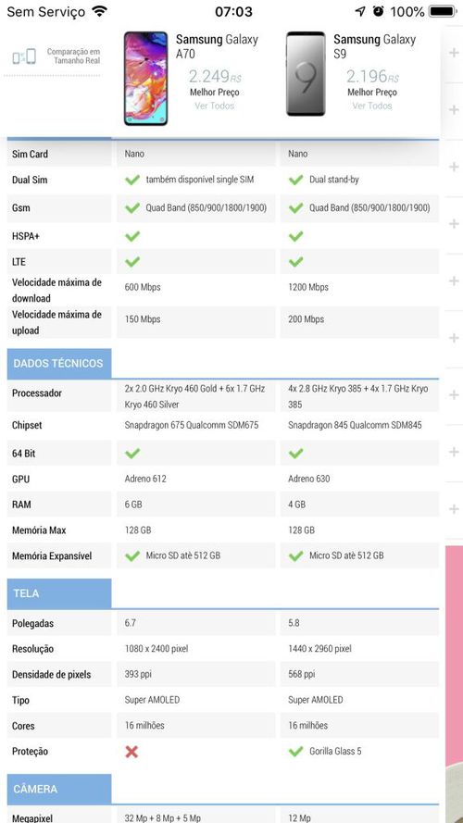The image size is (463, 823).
Task: Open Ver Todos under Galaxy S9 price
Action: pos(372,106)
